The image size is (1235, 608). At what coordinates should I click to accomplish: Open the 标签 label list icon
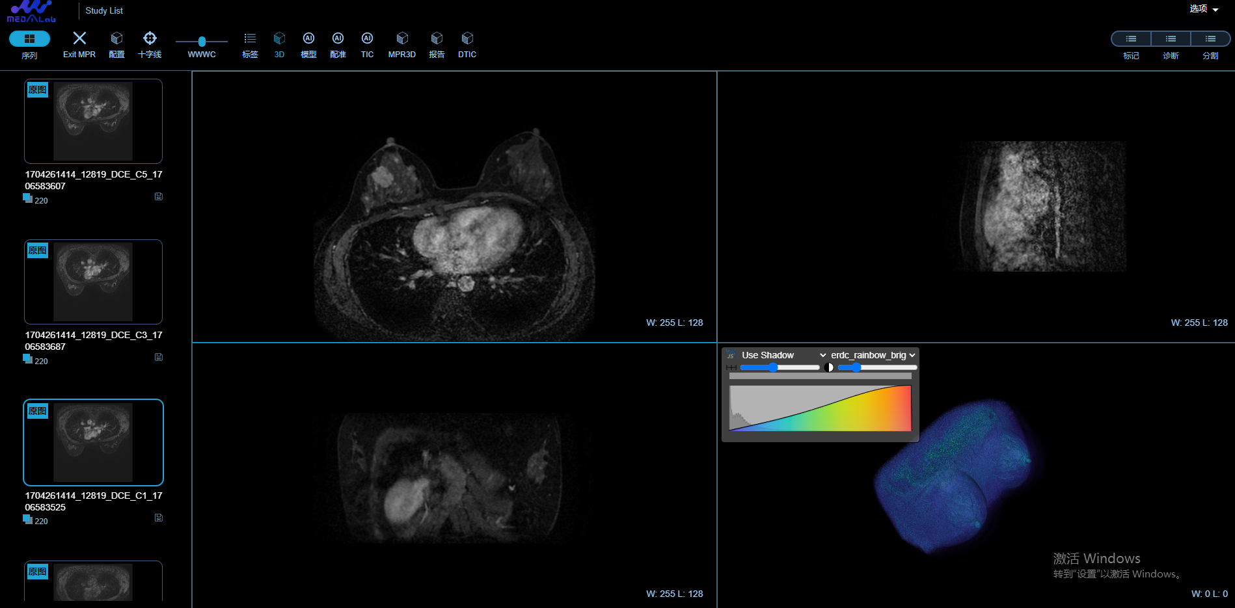pyautogui.click(x=250, y=38)
